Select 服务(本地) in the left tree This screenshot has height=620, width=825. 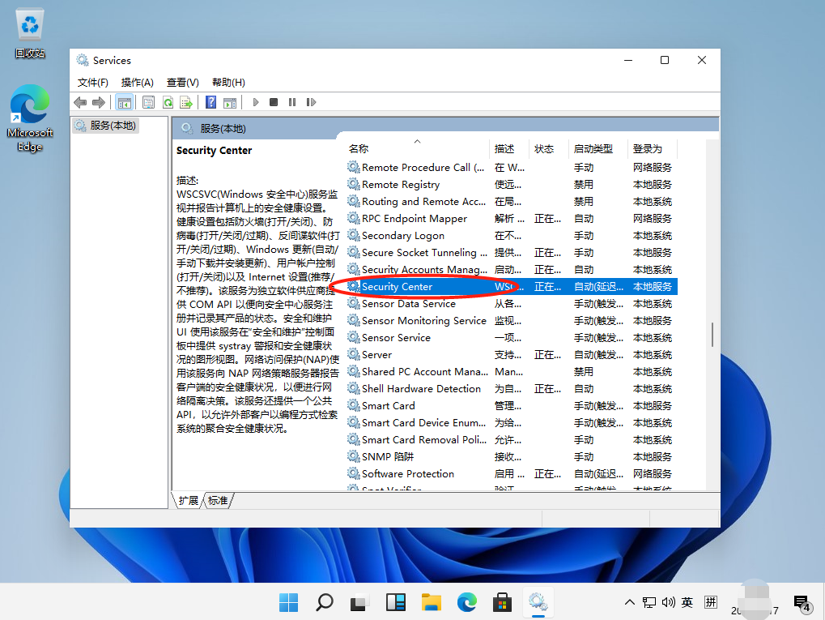[x=113, y=126]
